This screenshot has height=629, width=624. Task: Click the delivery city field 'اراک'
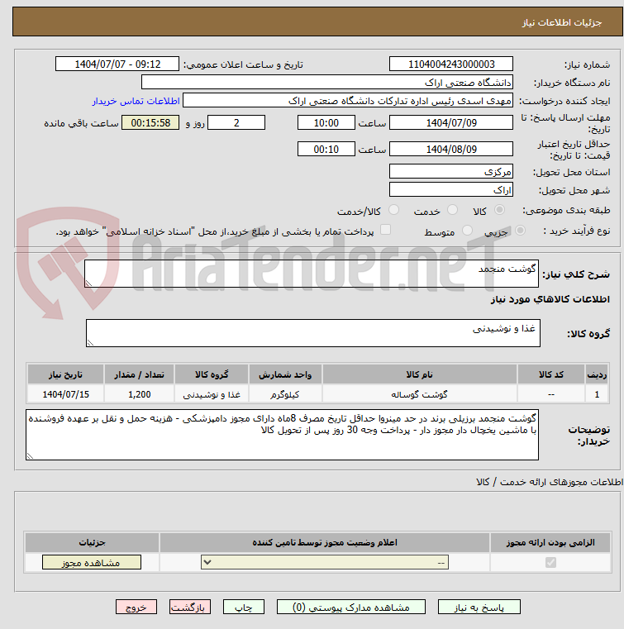[450, 190]
